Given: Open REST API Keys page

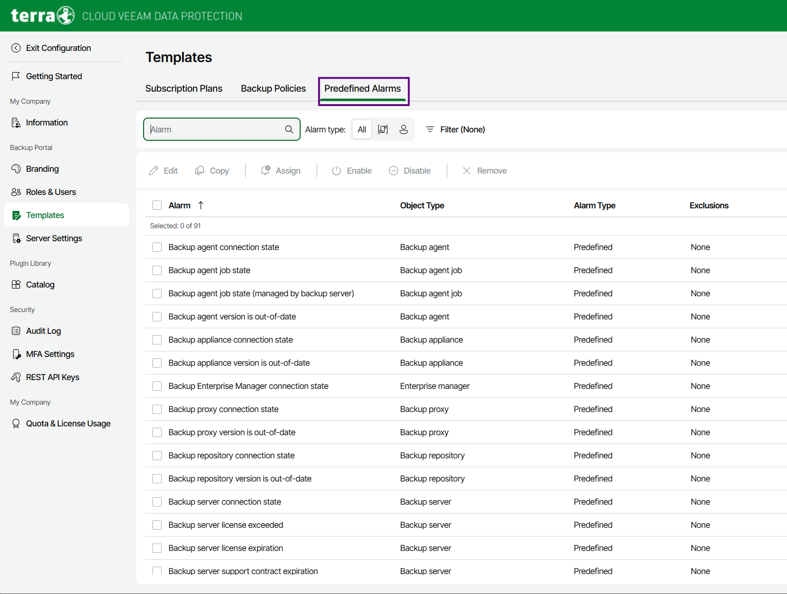Looking at the screenshot, I should click(x=52, y=377).
